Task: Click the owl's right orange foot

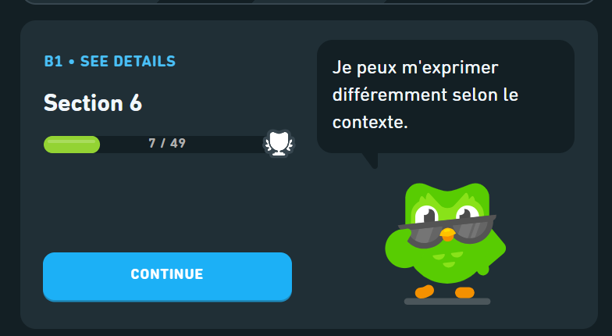Action: pyautogui.click(x=464, y=292)
